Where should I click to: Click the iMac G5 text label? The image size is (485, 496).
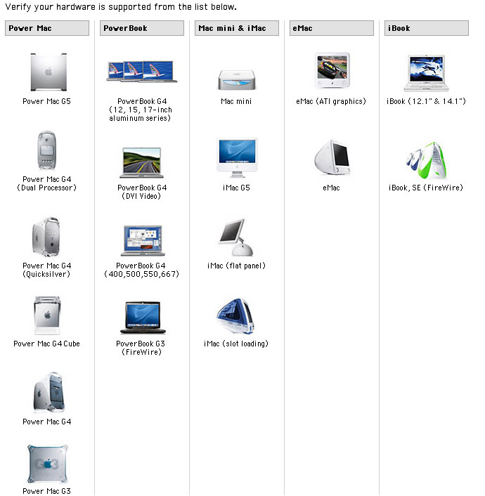coord(236,188)
